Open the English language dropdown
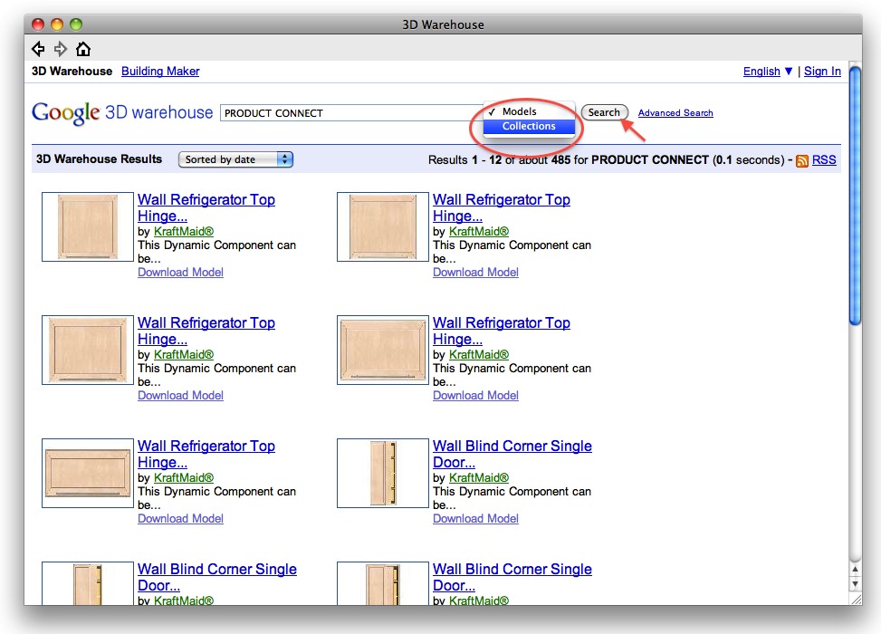Screen dimensions: 881x634 tap(768, 72)
